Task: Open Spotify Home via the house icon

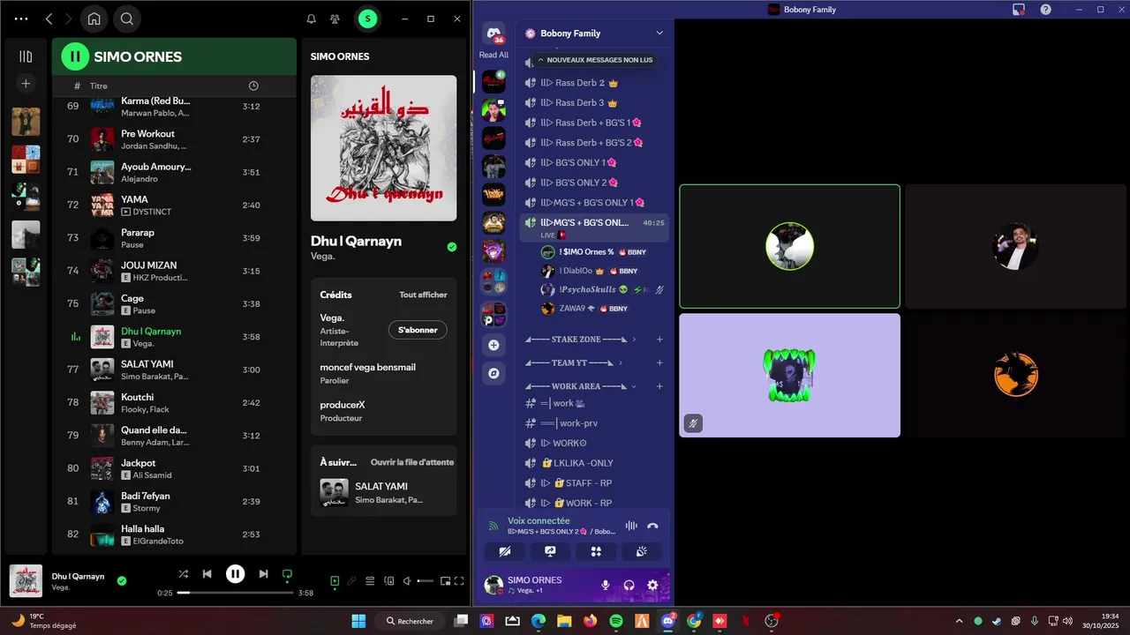Action: click(x=94, y=19)
